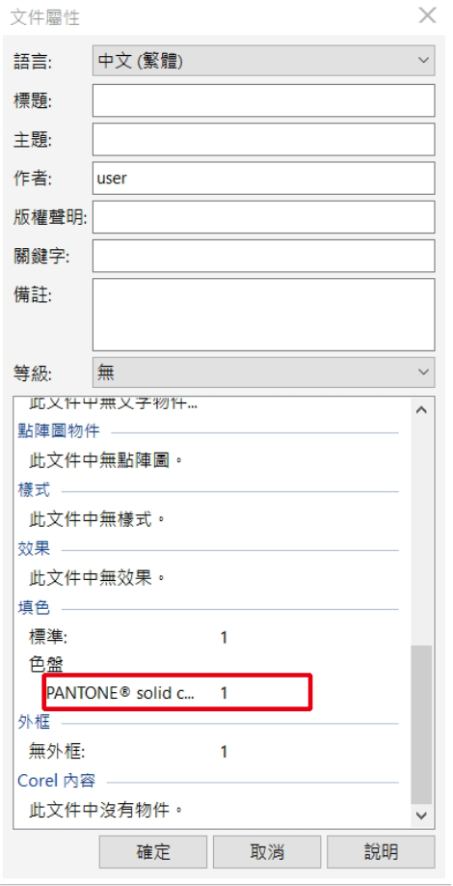Click the 主題 text field
Screen dimensions: 453x886
pos(263,139)
